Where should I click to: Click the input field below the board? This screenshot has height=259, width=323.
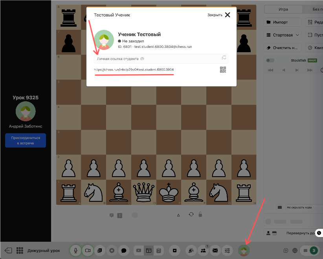152,215
